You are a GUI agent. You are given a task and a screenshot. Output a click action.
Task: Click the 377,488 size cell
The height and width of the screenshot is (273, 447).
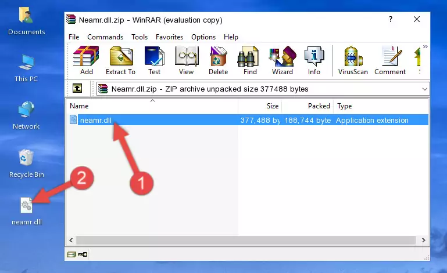coord(260,120)
